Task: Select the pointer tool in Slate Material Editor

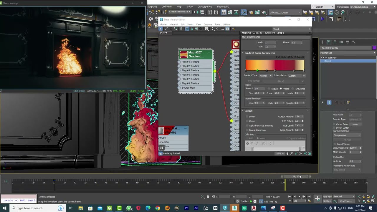Action: (161, 29)
